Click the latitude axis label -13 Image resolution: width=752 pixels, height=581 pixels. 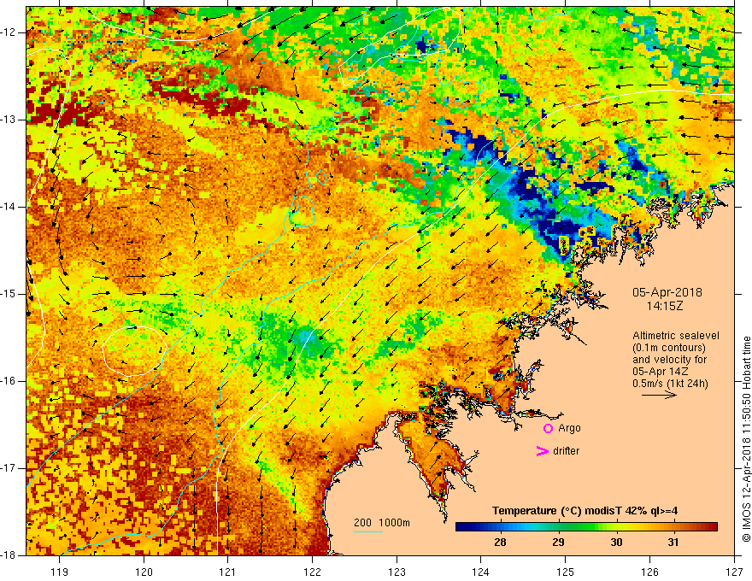(x=9, y=120)
